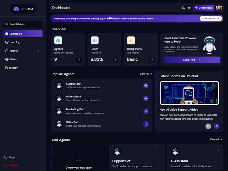Click Support Bot avatar in Your Agents
This screenshot has height=171, width=228.
click(x=117, y=151)
